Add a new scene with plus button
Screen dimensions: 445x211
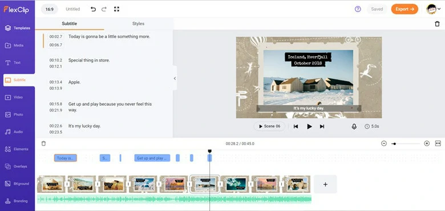pos(325,184)
